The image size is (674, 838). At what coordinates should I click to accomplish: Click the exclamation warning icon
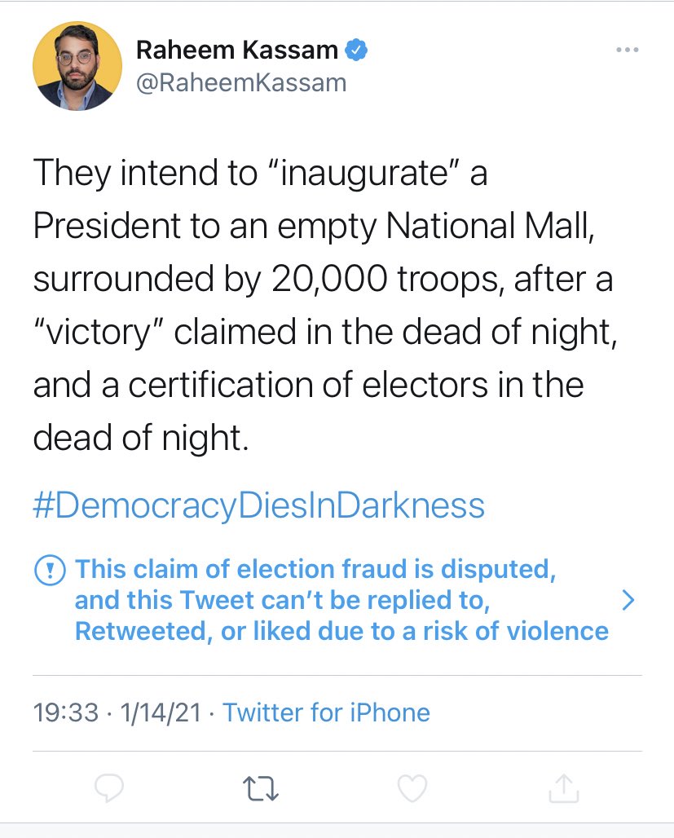49,570
